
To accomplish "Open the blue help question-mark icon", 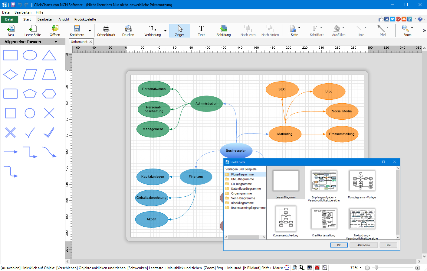I will [420, 19].
